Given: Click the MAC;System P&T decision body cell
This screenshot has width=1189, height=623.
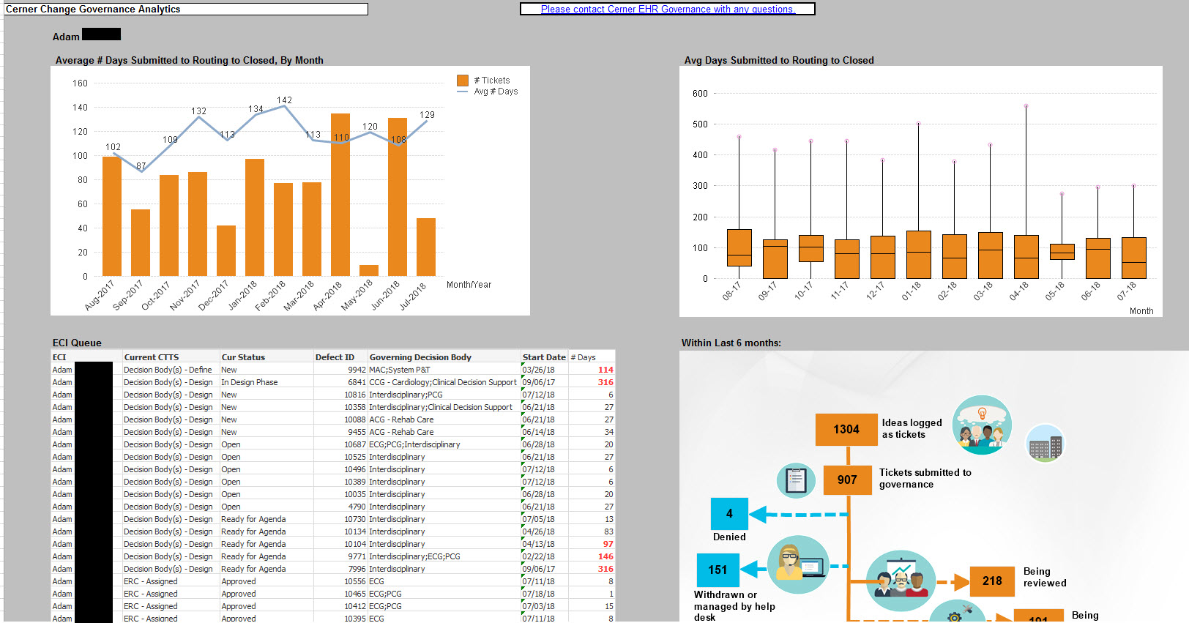Looking at the screenshot, I should (444, 370).
